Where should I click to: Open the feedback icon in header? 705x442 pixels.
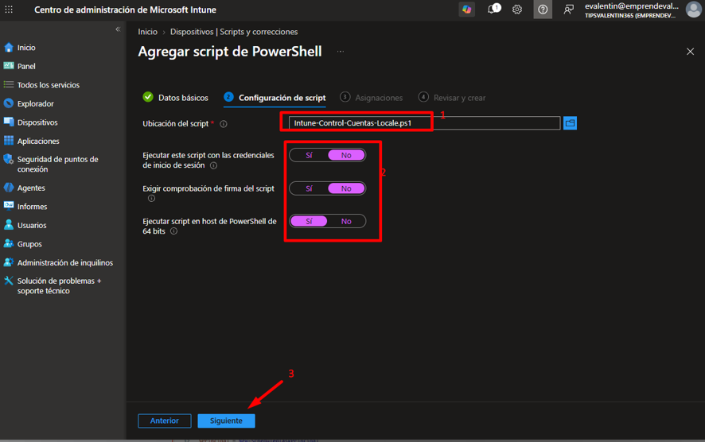pyautogui.click(x=569, y=10)
